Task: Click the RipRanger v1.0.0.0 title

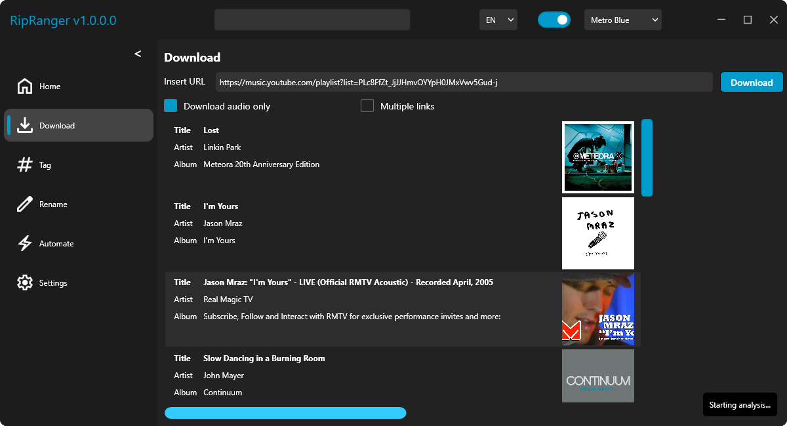Action: [63, 20]
